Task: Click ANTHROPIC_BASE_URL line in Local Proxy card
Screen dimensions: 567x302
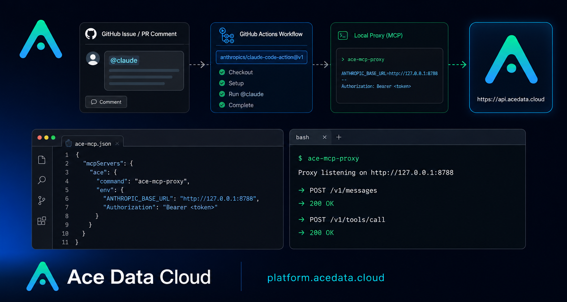Action: (x=389, y=74)
